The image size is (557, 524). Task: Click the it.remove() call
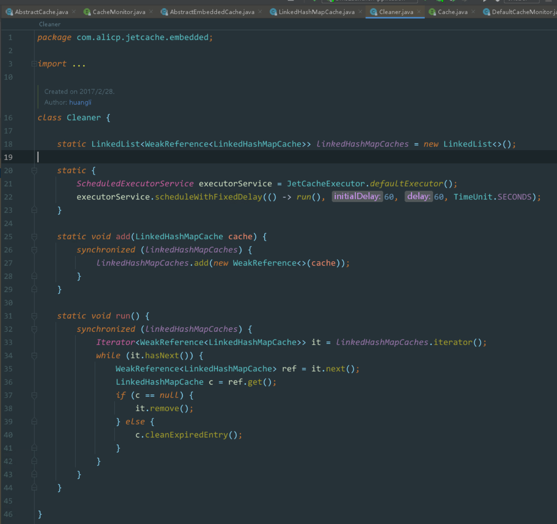162,408
